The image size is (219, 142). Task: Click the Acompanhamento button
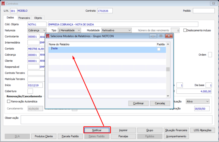(176, 136)
